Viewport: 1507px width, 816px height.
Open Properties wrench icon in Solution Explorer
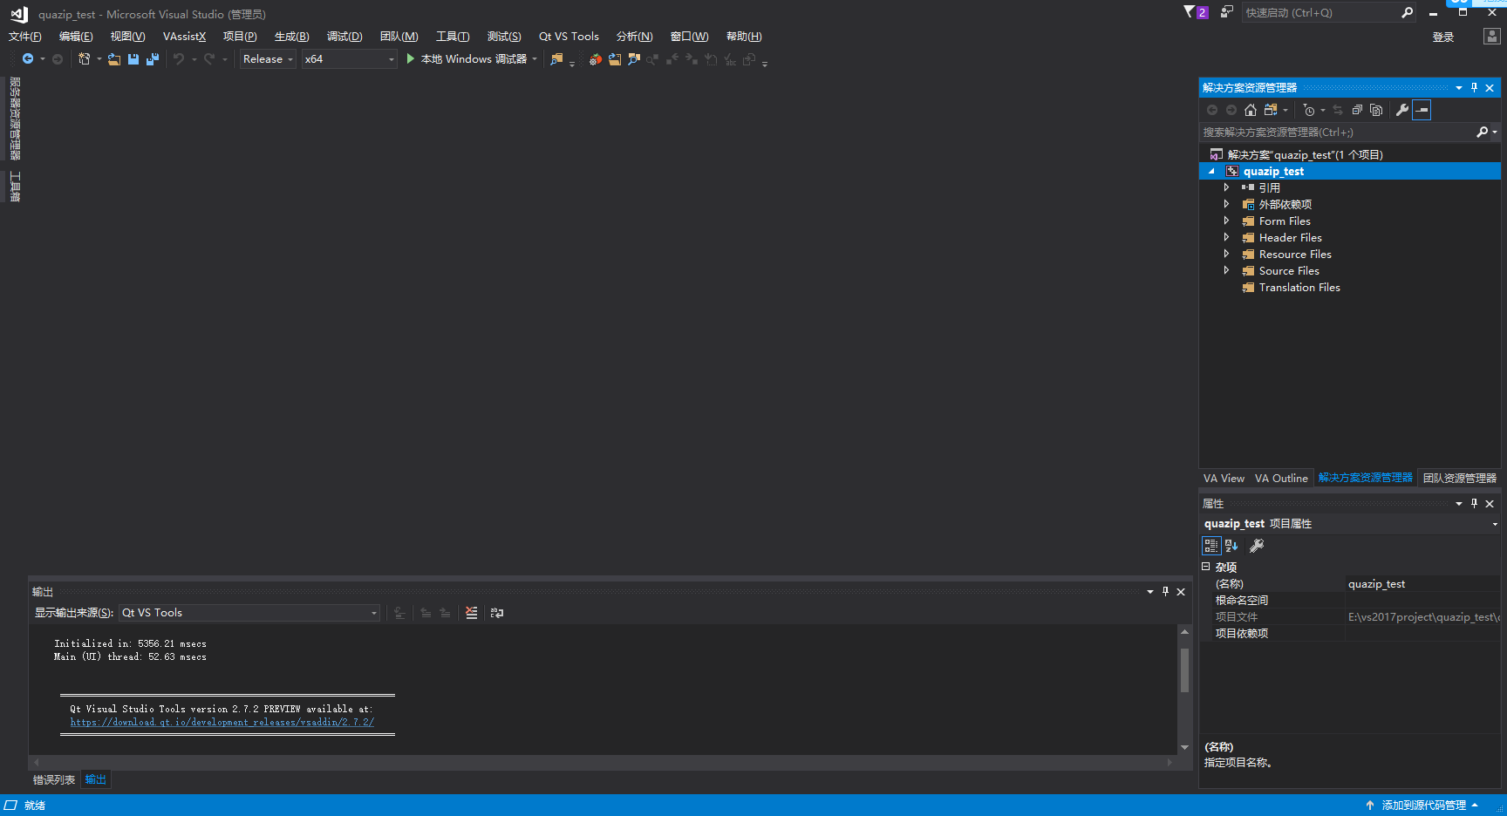click(x=1402, y=110)
